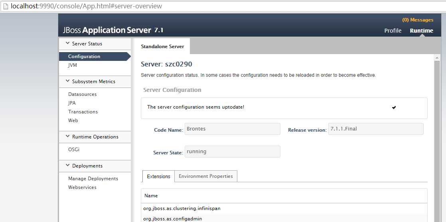Open Datasources metrics

click(x=83, y=94)
